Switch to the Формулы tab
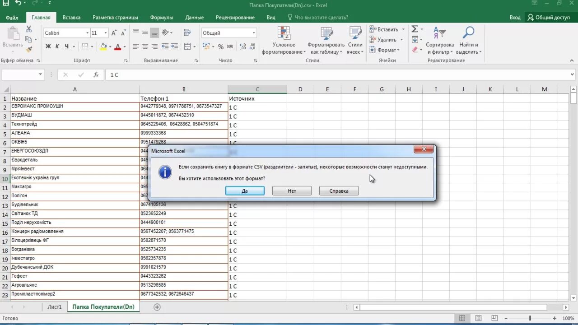 (x=162, y=18)
